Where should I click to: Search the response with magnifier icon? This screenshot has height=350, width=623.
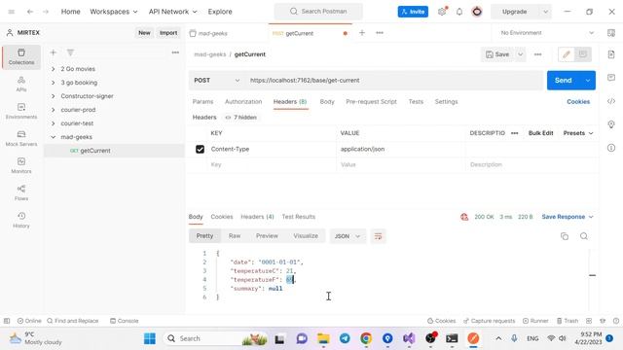pos(584,236)
